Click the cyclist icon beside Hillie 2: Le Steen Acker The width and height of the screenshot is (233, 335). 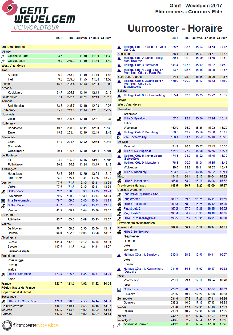tap(3, 301)
